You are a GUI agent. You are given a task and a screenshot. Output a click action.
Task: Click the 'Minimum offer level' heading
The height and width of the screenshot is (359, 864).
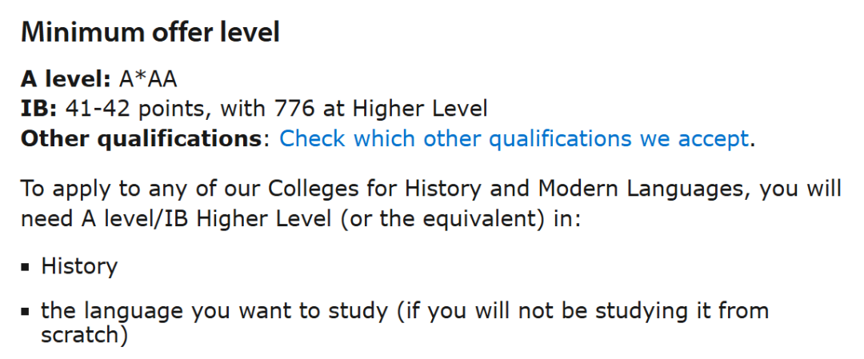coord(150,33)
